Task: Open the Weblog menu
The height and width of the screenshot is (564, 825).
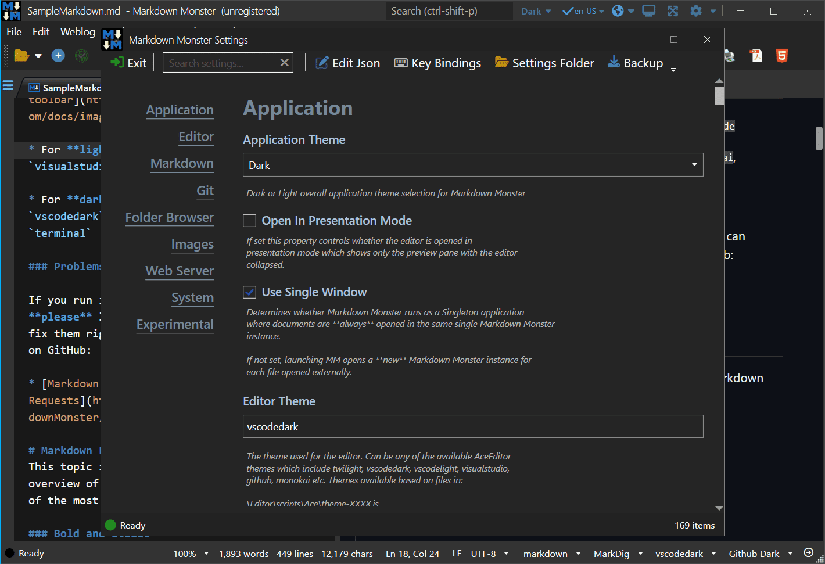Action: [x=77, y=32]
